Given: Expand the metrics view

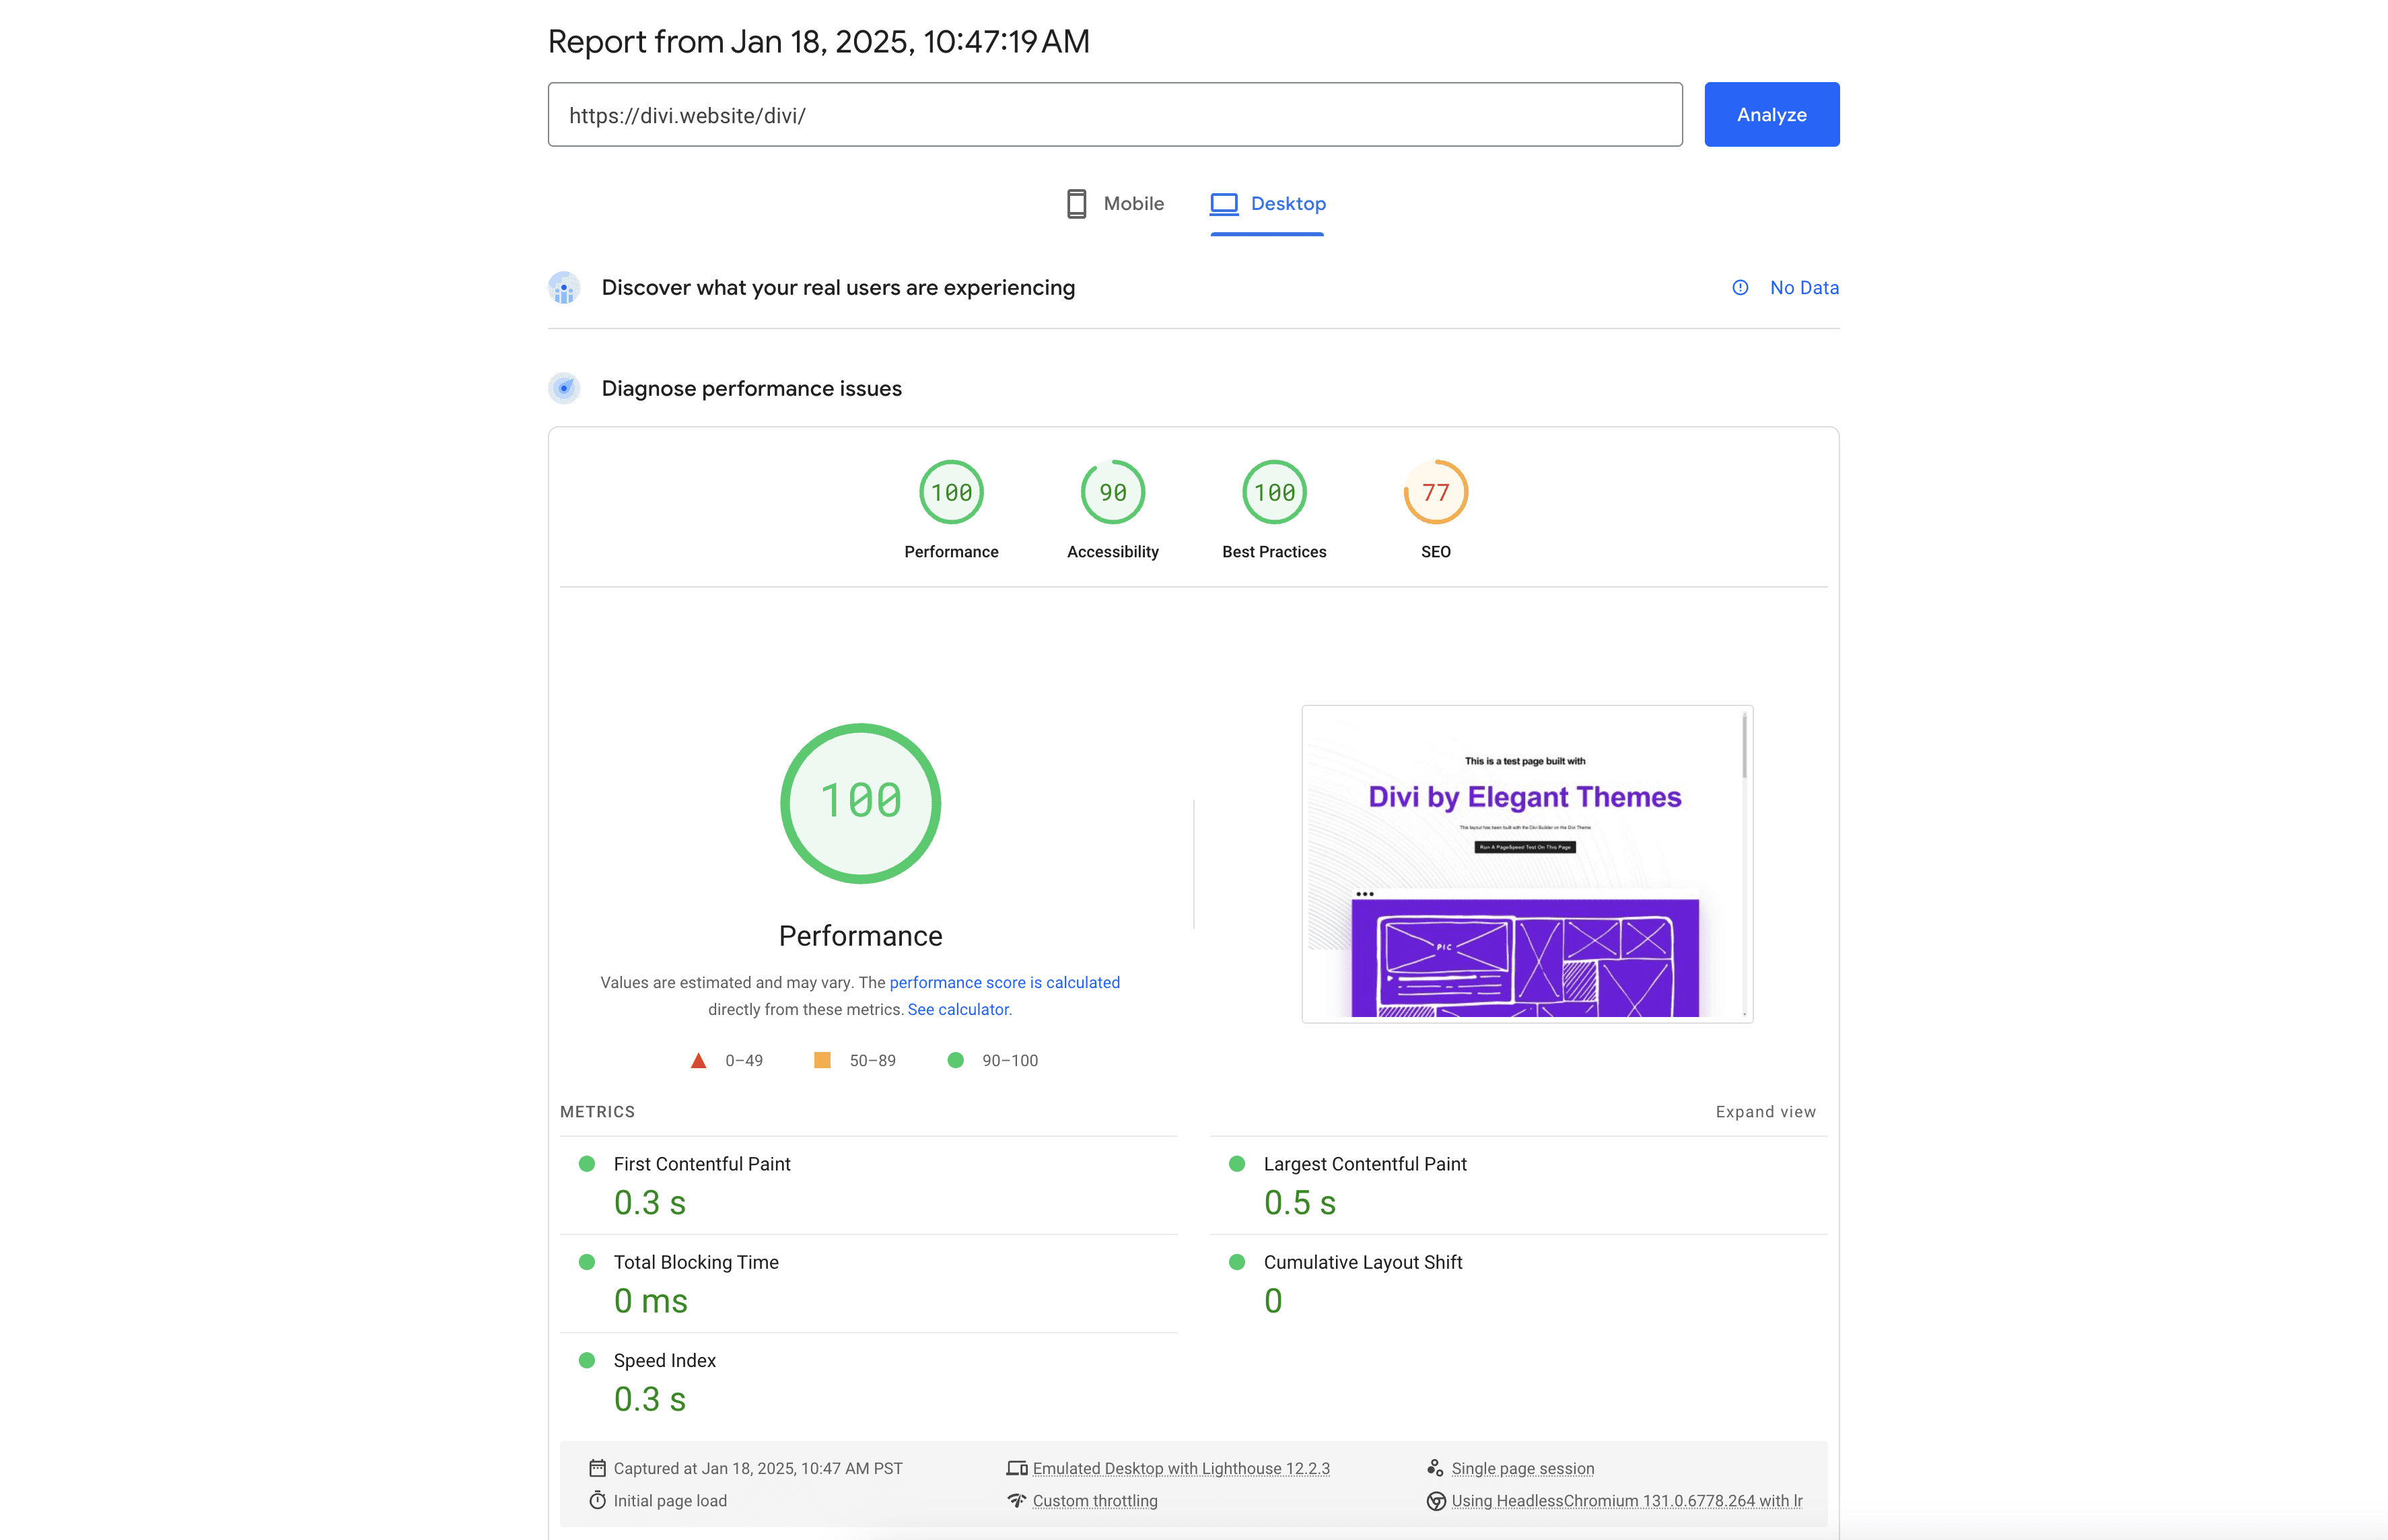Looking at the screenshot, I should point(1765,1112).
